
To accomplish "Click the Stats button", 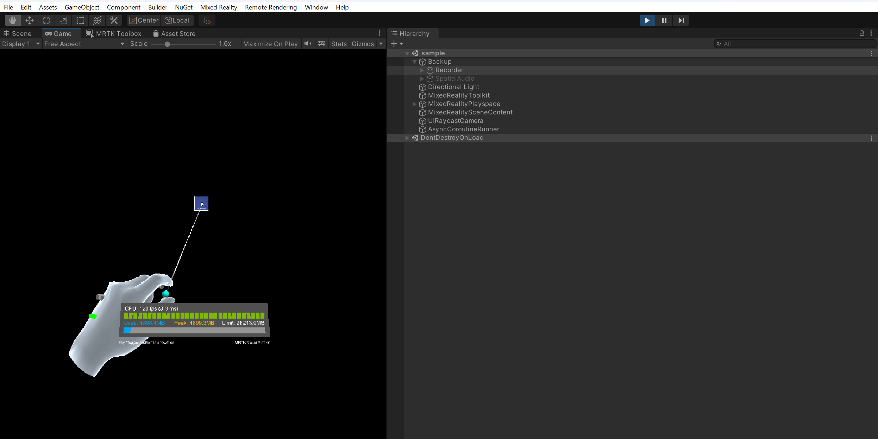I will tap(339, 44).
